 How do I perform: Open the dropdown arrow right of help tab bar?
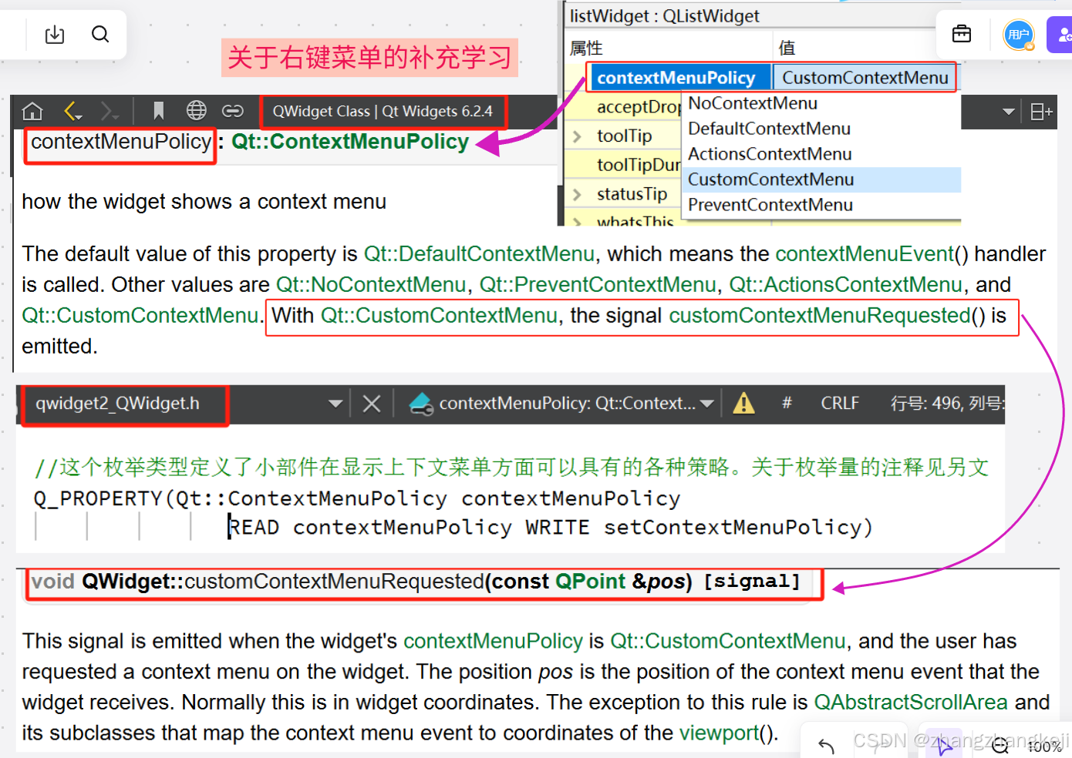pyautogui.click(x=1008, y=112)
